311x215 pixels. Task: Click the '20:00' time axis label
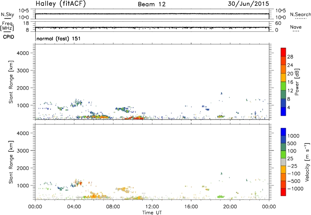point(230,206)
